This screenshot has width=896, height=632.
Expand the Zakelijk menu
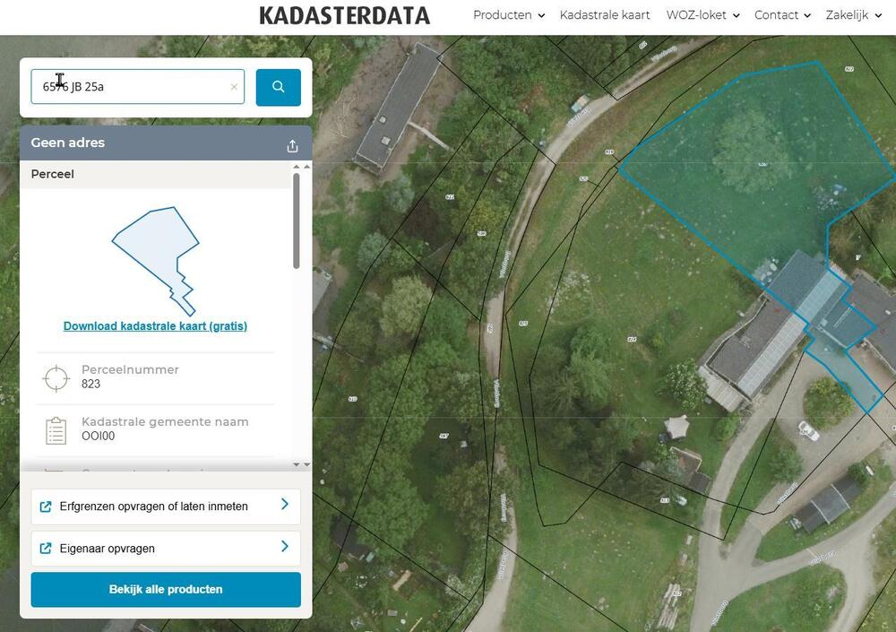[x=853, y=15]
